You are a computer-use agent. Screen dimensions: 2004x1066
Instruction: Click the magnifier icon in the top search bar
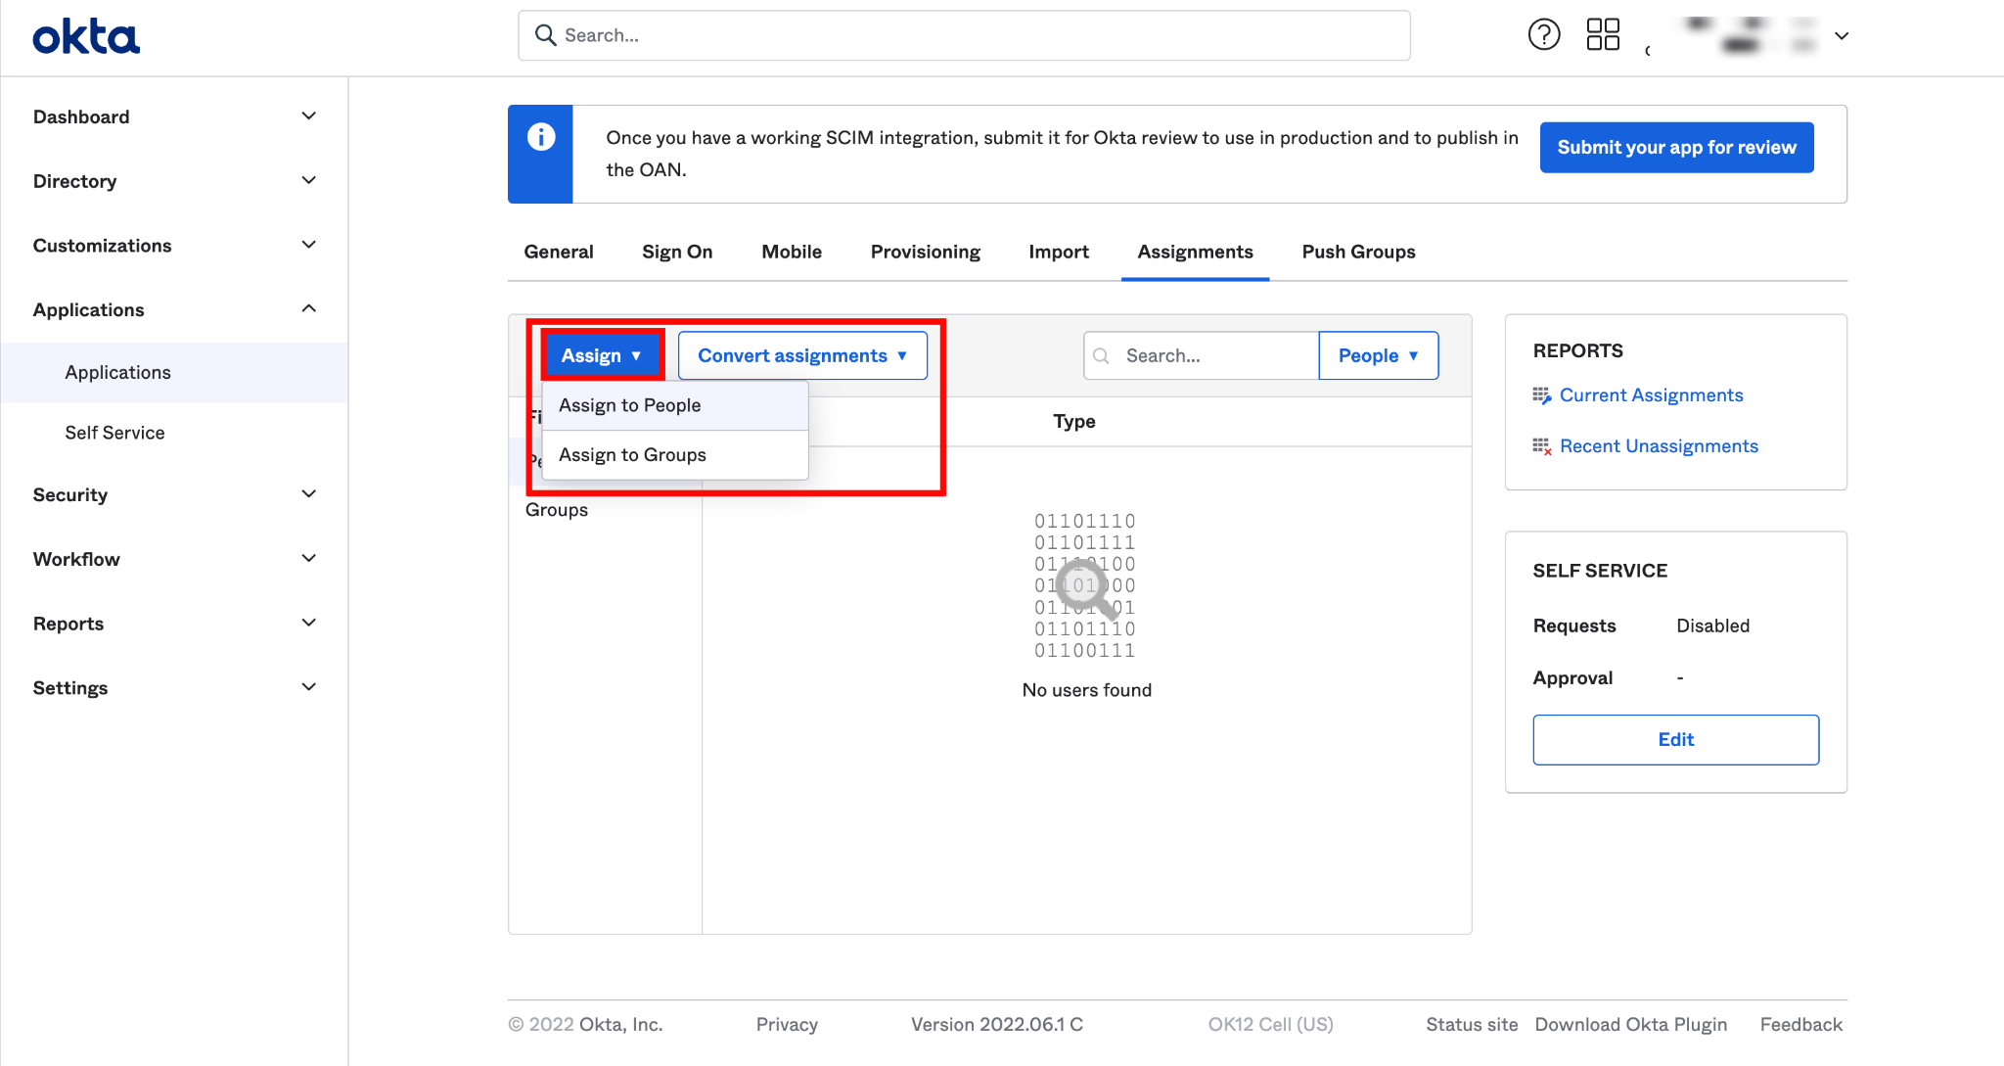pos(545,35)
